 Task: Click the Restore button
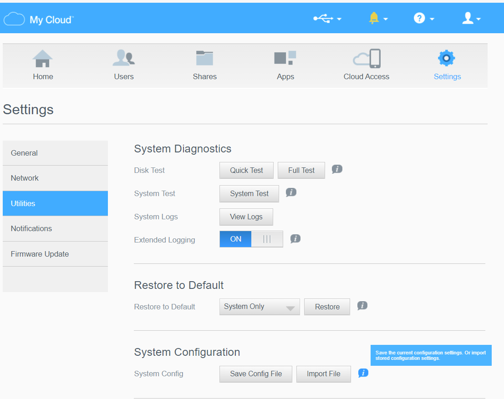coord(327,307)
